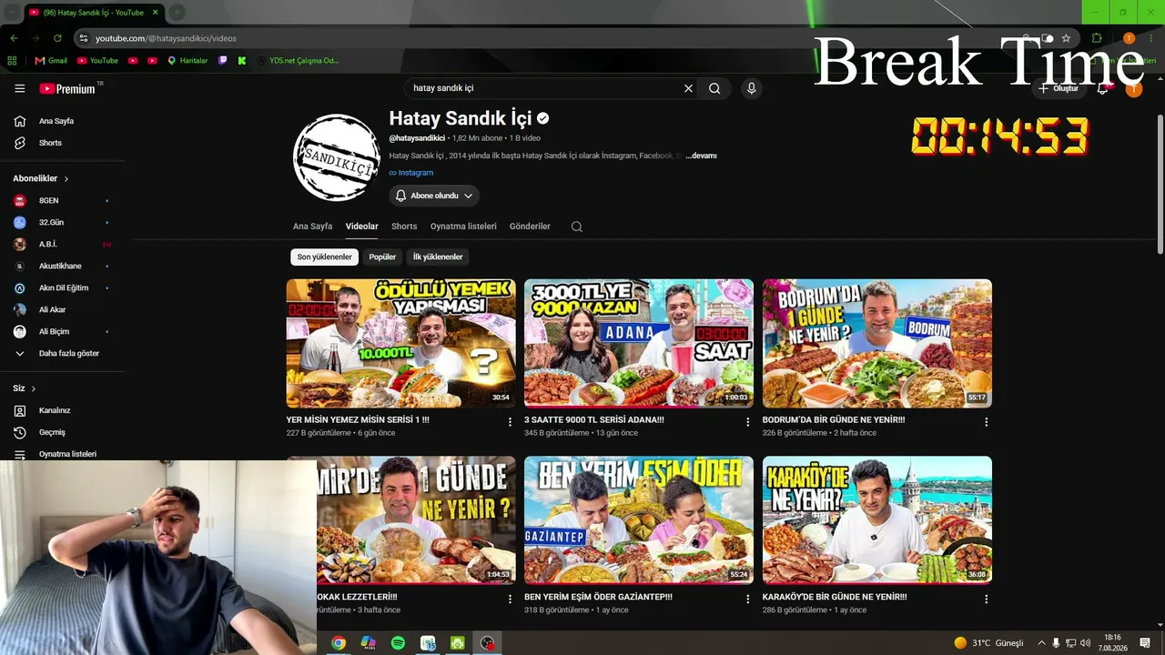The width and height of the screenshot is (1165, 655).
Task: Expand channel description with ...devamı
Action: point(701,156)
